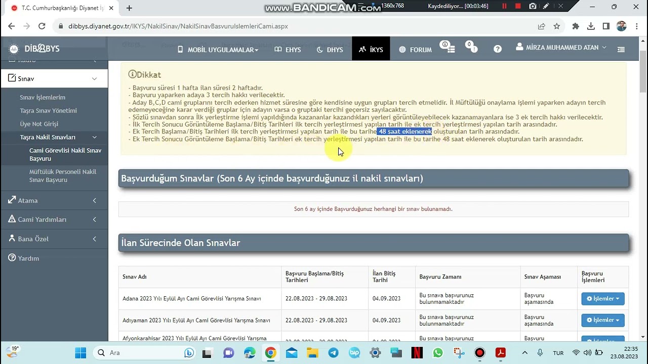
Task: Select Adıyaman 2023 Yılı Eylül exam name
Action: [196, 320]
